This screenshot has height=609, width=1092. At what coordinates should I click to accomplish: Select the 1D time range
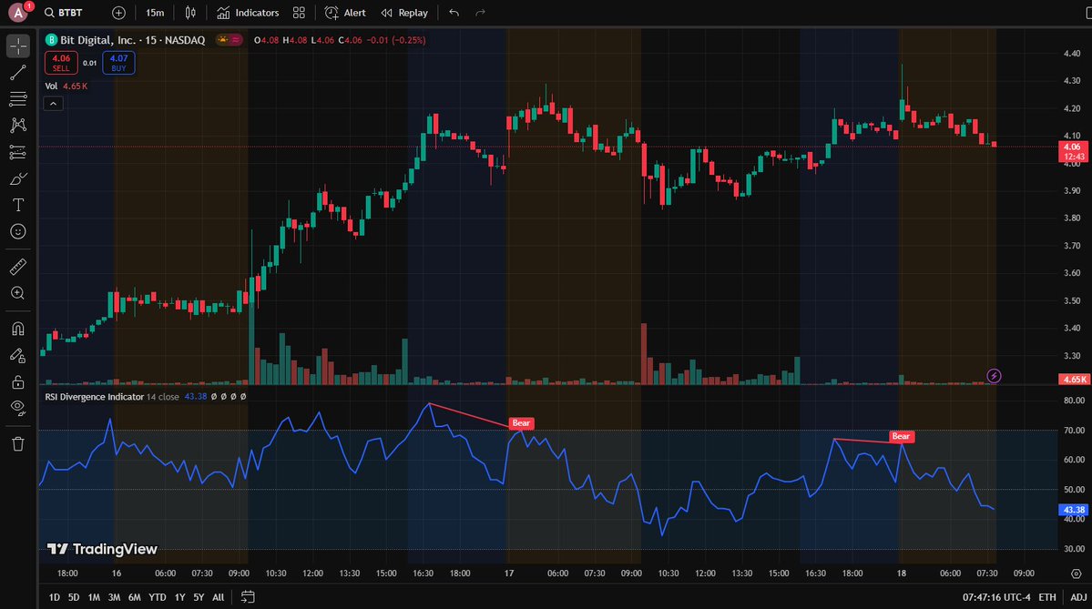pyautogui.click(x=55, y=597)
